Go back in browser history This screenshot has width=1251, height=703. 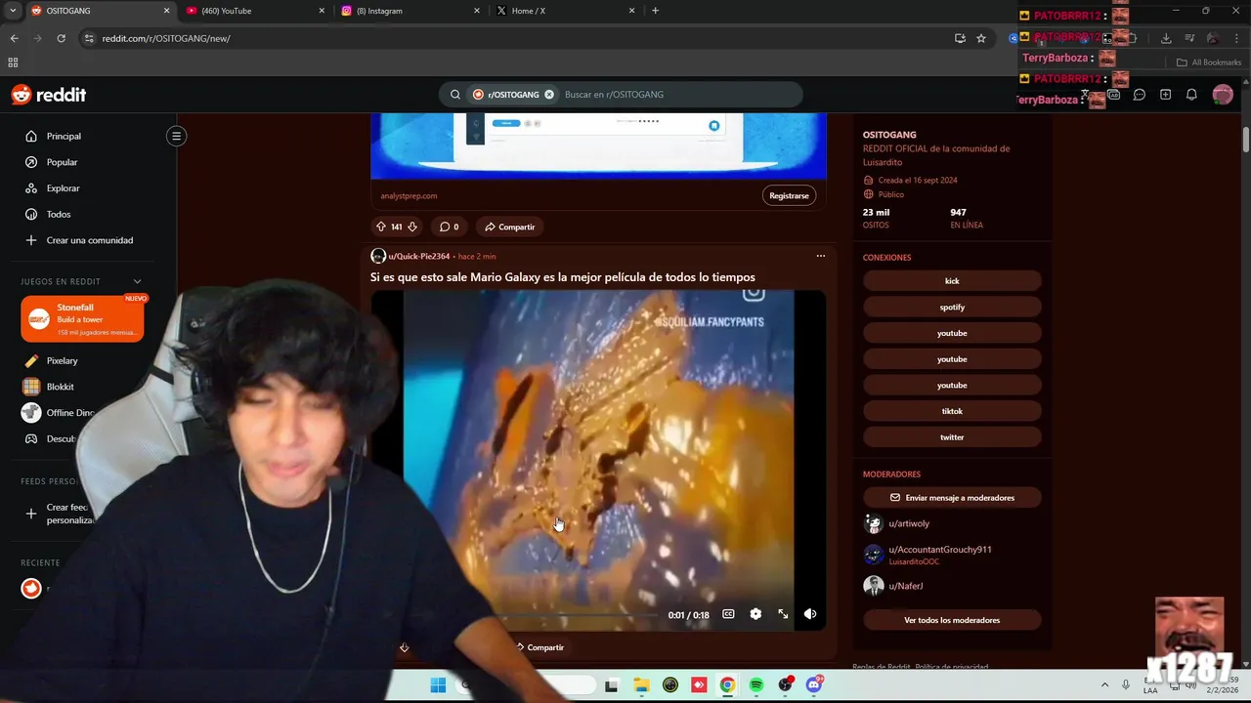14,38
